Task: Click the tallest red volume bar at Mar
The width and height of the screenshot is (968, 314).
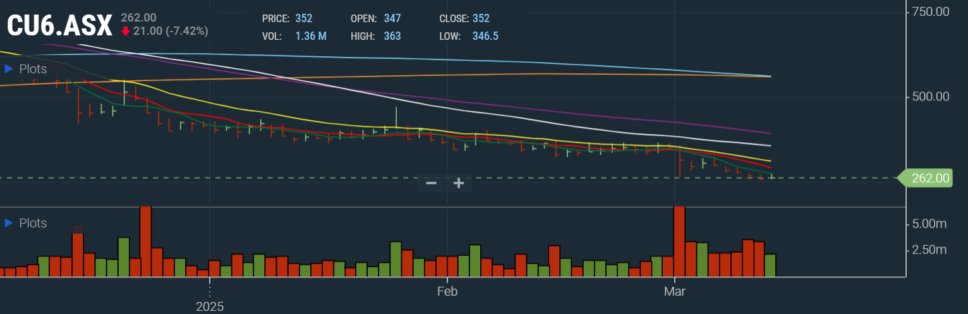Action: pyautogui.click(x=680, y=241)
